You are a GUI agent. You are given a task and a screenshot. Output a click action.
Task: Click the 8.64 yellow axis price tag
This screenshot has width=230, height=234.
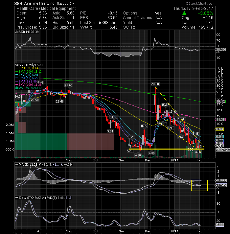point(220,129)
